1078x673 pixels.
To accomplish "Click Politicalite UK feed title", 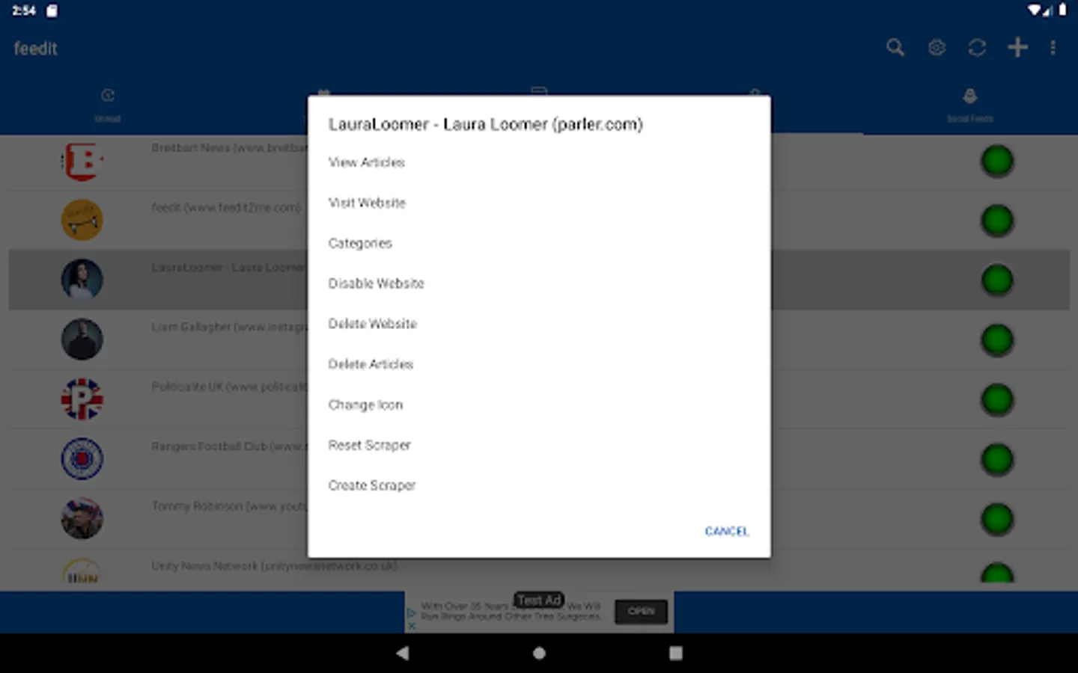I will point(229,387).
